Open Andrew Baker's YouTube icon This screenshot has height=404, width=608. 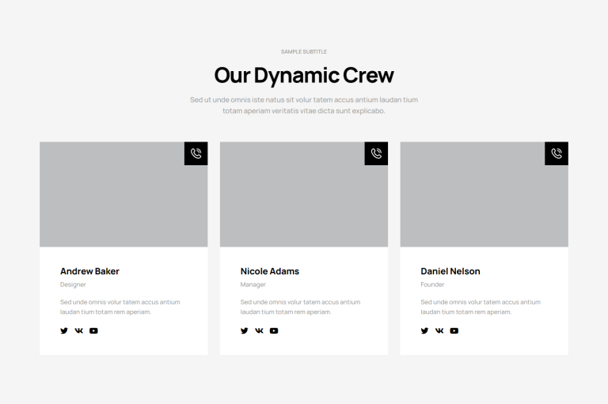coord(93,331)
